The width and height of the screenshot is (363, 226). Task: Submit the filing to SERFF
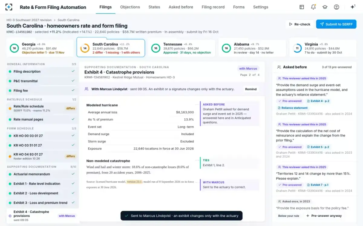pos(336,24)
